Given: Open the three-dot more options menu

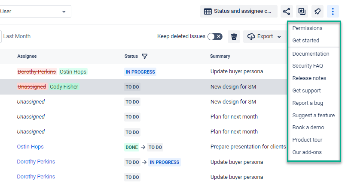Looking at the screenshot, I should pos(333,12).
